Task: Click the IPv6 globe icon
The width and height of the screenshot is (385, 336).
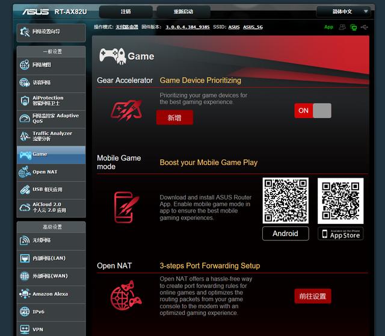Action: coord(25,312)
